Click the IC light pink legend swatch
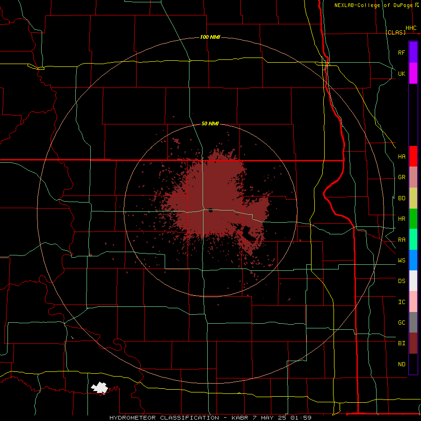 click(x=413, y=302)
